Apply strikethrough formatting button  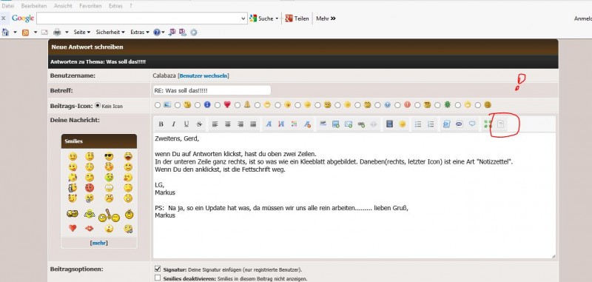[x=199, y=124]
